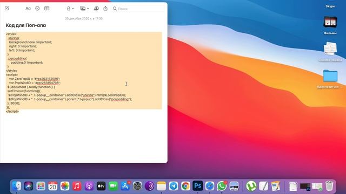Open Apple TV in the Dock
The width and height of the screenshot is (346, 194).
coord(101,186)
